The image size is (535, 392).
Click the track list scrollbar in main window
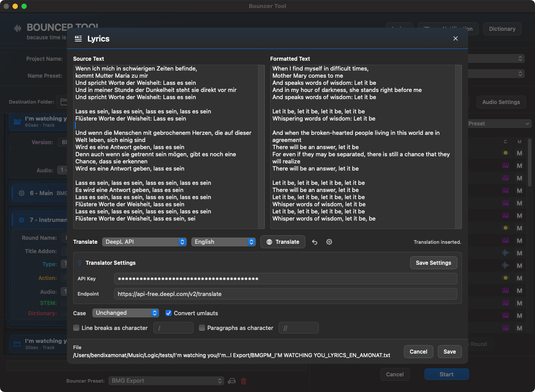coord(530,162)
